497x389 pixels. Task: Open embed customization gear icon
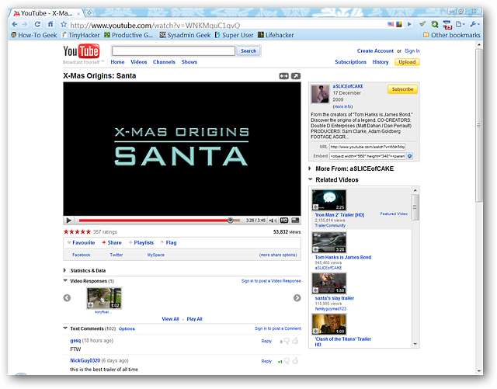pyautogui.click(x=410, y=156)
